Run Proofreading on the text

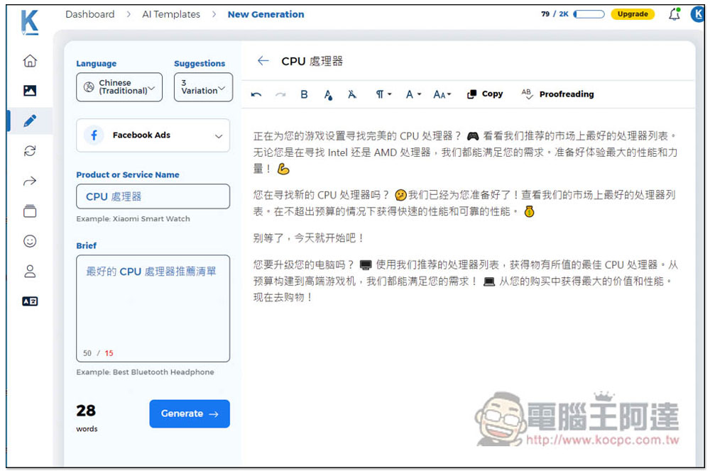(x=557, y=94)
